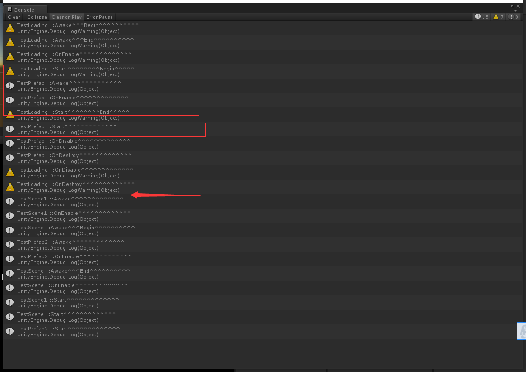This screenshot has height=372, width=526.
Task: Select log text 'TestLoading:::Start^^^^^^^^Begin'
Action: (x=66, y=69)
